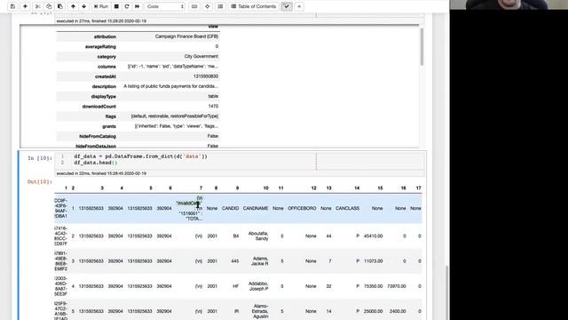Interrupt the kernel with the stop icon
568x320 pixels.
(x=116, y=6)
